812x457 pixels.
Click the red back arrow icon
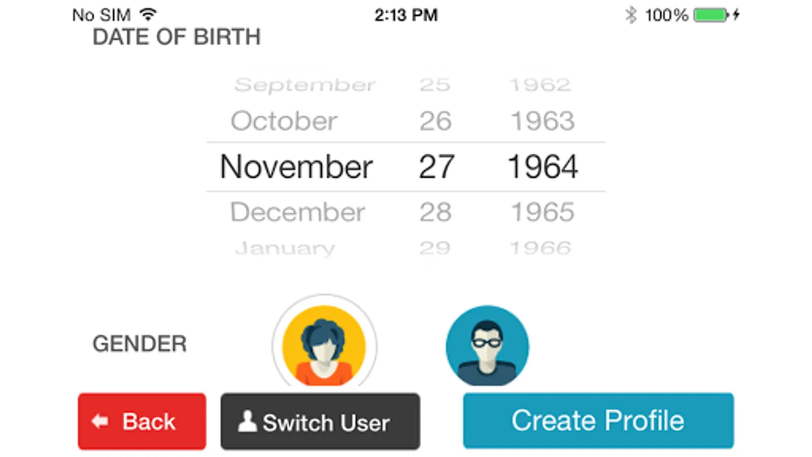100,421
